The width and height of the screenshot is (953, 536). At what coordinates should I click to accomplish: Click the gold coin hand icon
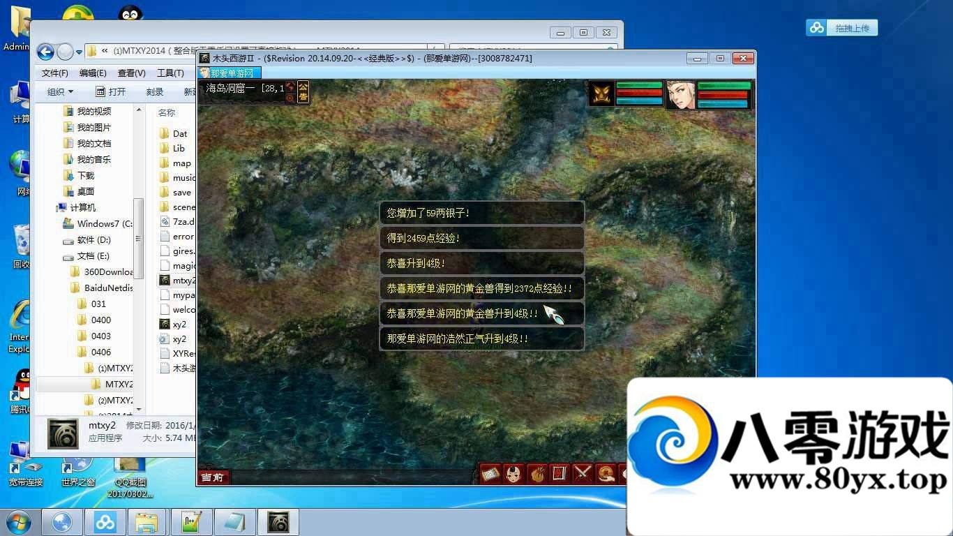pyautogui.click(x=605, y=474)
